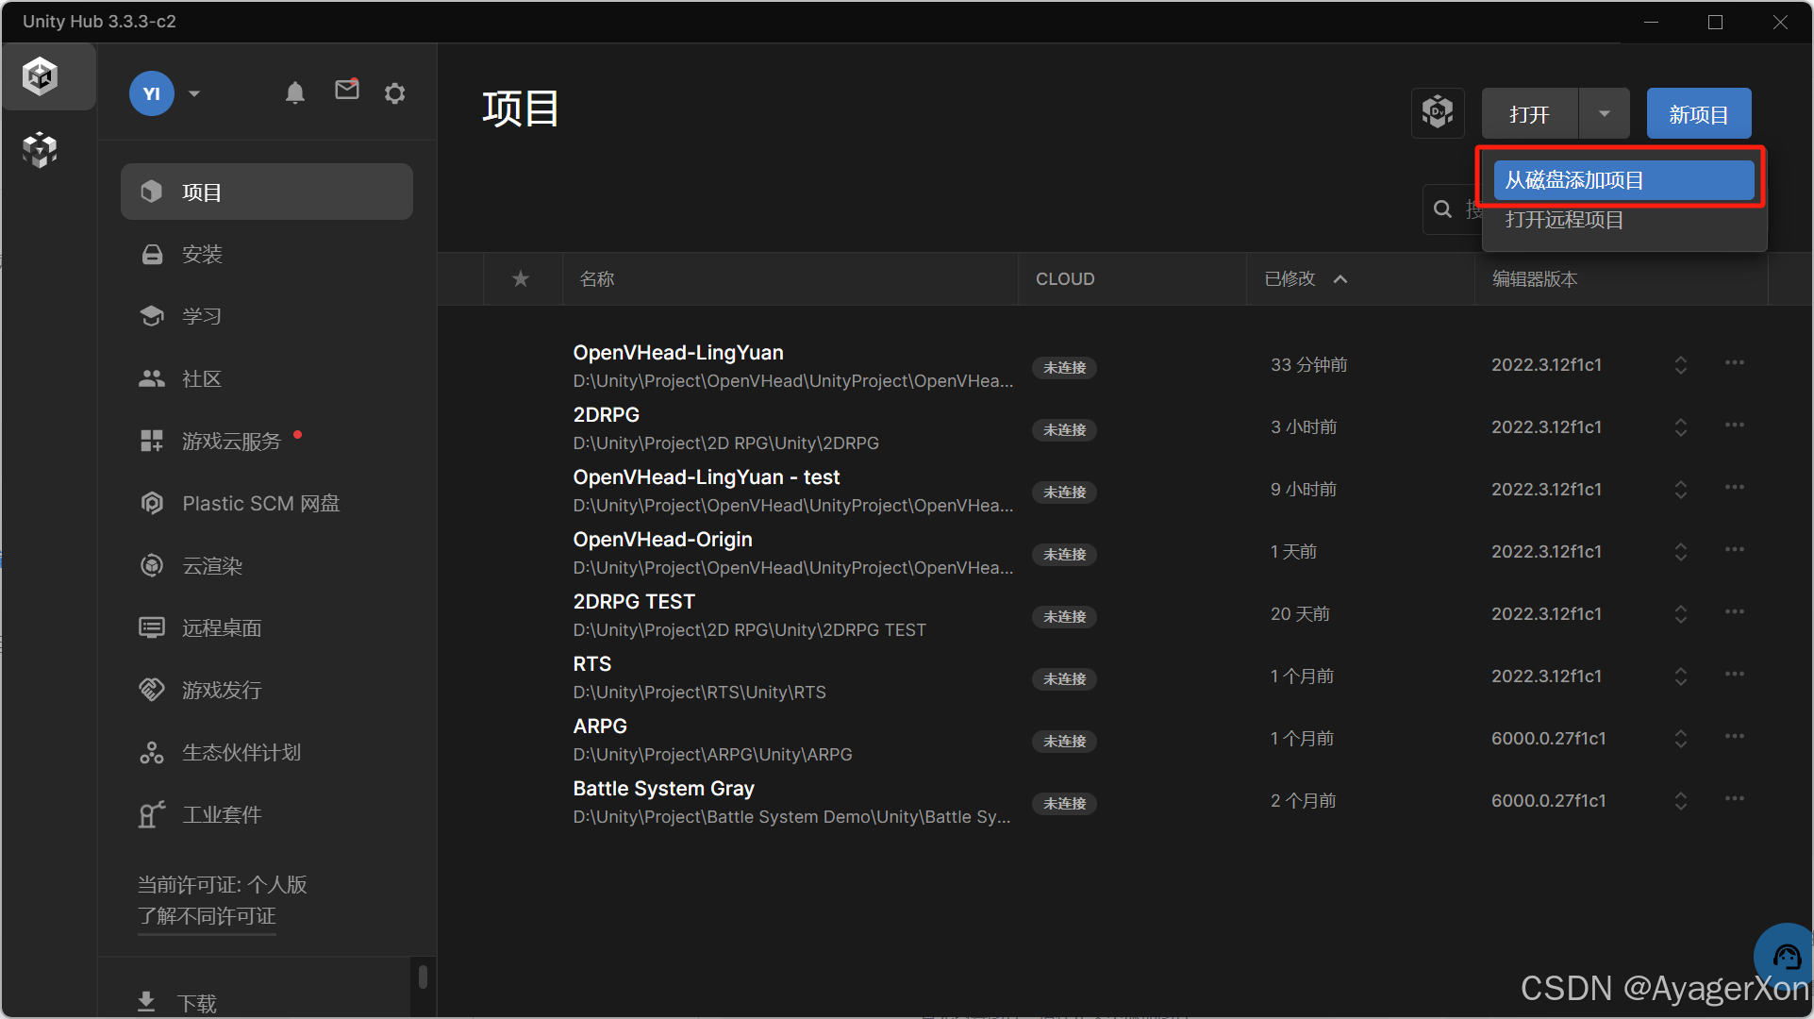Open more options for 2DRPG row
Viewport: 1814px width, 1019px height.
[x=1735, y=426]
